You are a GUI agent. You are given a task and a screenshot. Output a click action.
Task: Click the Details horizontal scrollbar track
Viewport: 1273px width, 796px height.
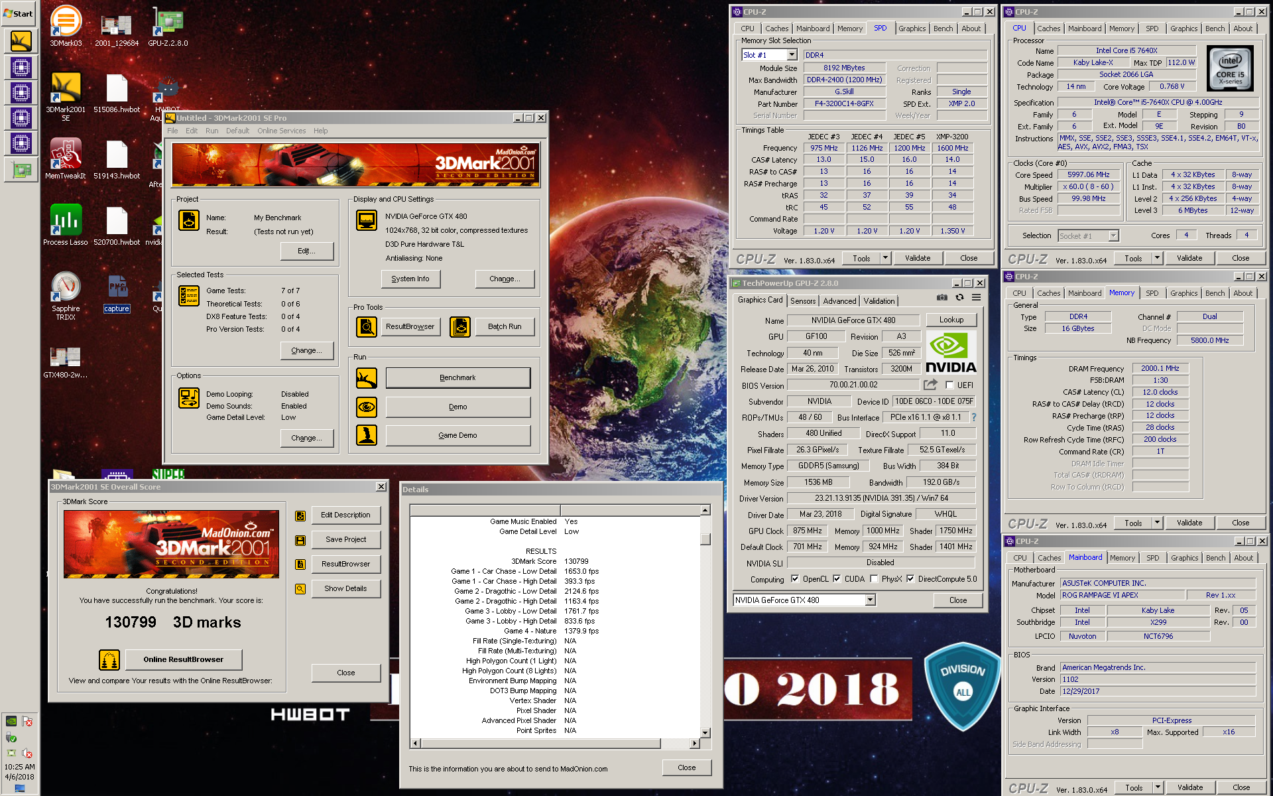tap(676, 744)
